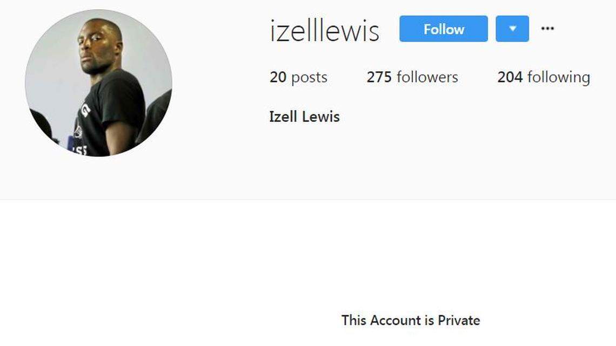This screenshot has height=346, width=616.
Task: Click the This Account is Private notice
Action: 411,320
